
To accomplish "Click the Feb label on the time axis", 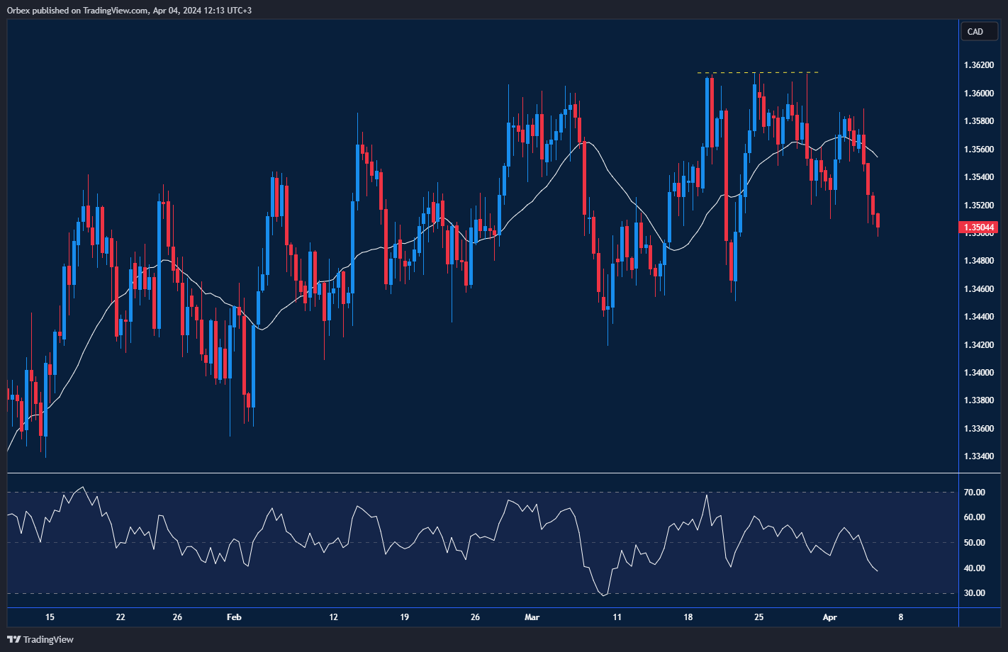I will 234,617.
